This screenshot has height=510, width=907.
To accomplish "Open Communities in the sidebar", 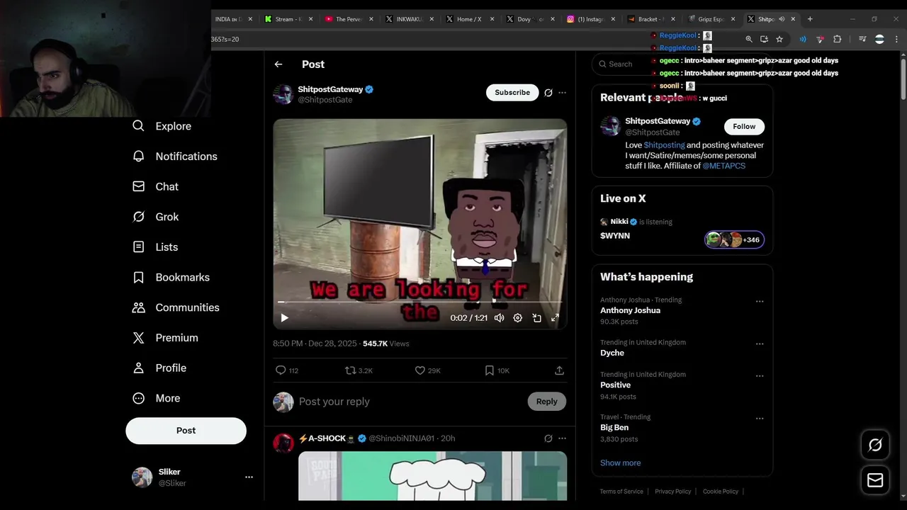I will (176, 307).
